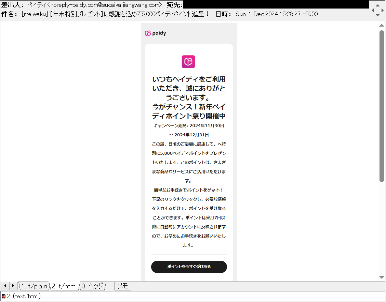The height and width of the screenshot is (302, 386).
Task: Select the active 2: t/html tab
Action: point(64,286)
